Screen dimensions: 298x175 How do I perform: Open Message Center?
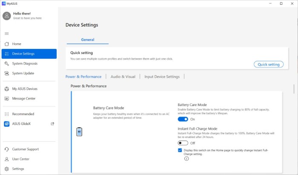coord(29,99)
